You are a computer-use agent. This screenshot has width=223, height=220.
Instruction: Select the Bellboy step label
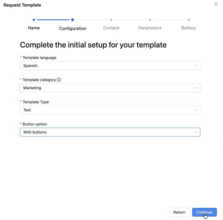pos(189,28)
